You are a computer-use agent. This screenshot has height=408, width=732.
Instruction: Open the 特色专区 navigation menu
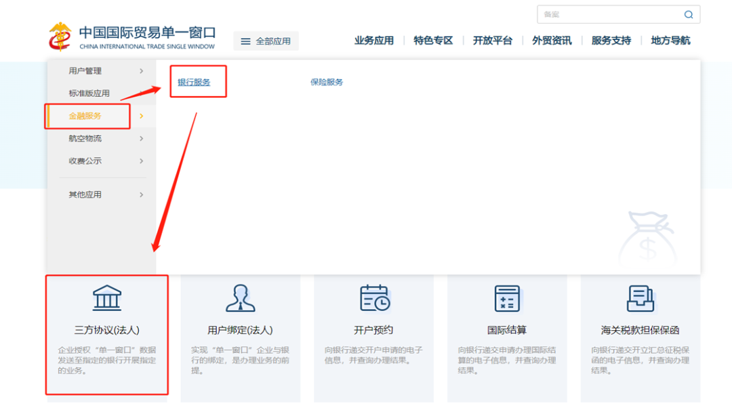[x=433, y=41]
